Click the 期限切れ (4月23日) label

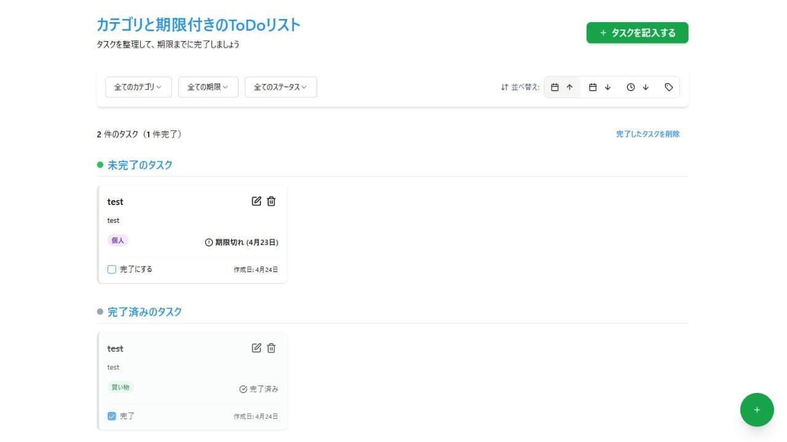(x=242, y=242)
